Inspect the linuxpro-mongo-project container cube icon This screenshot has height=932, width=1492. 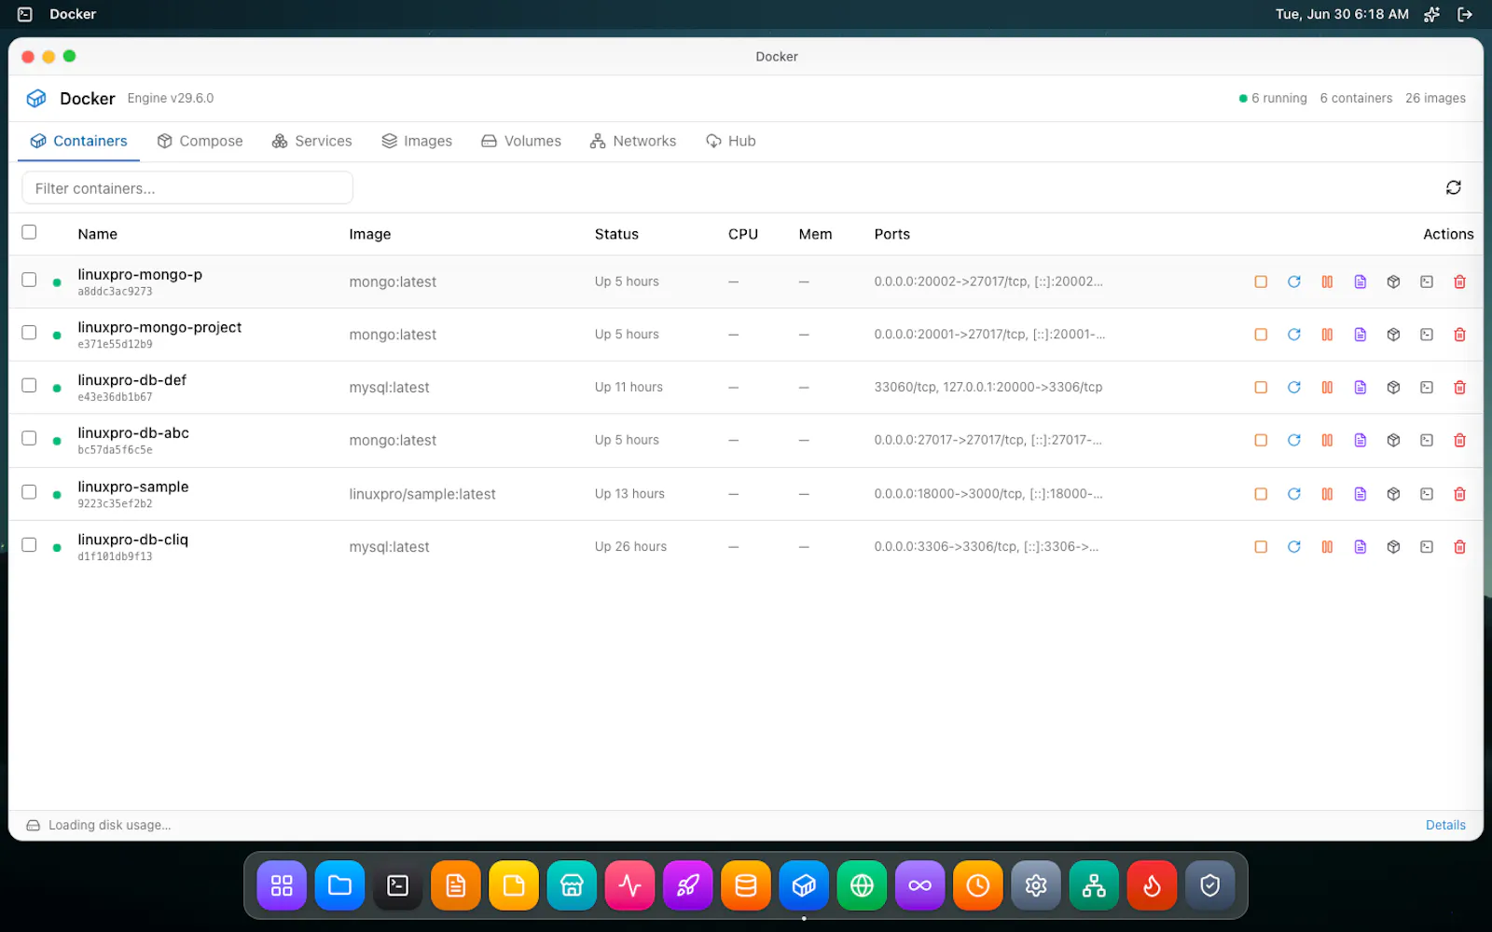tap(1393, 335)
